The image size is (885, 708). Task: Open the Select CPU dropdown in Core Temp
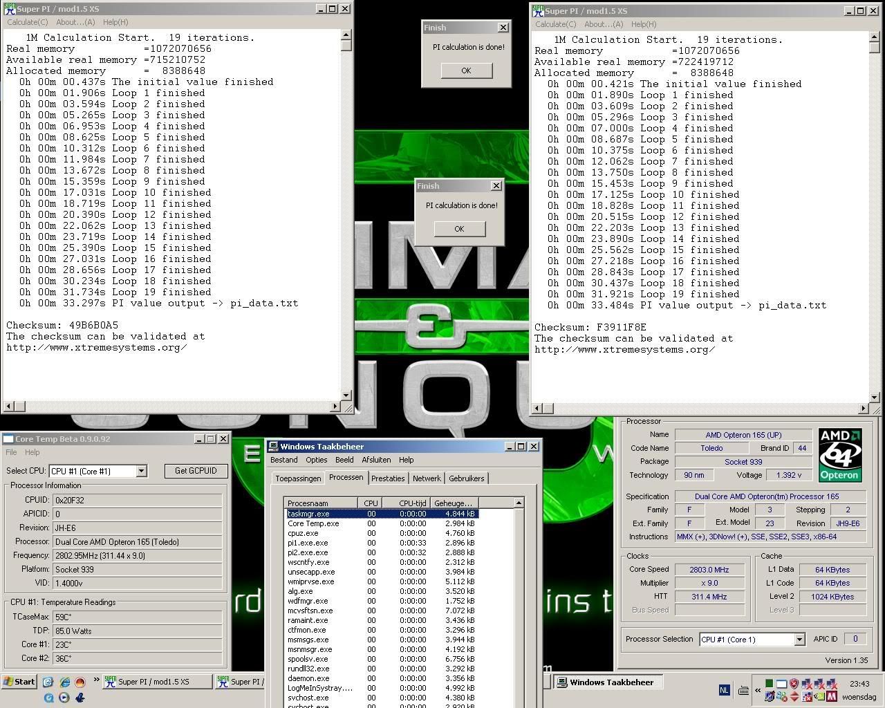point(141,471)
